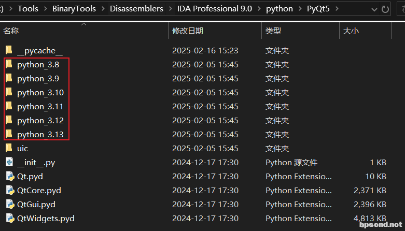Click the 2025-02-16 15:23 date cell

205,51
